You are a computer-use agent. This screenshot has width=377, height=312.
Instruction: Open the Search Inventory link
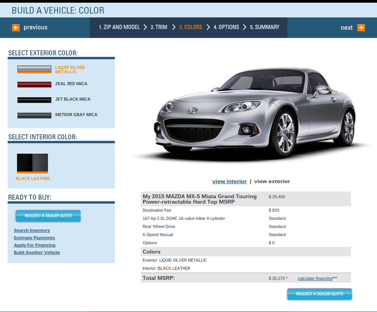[32, 230]
